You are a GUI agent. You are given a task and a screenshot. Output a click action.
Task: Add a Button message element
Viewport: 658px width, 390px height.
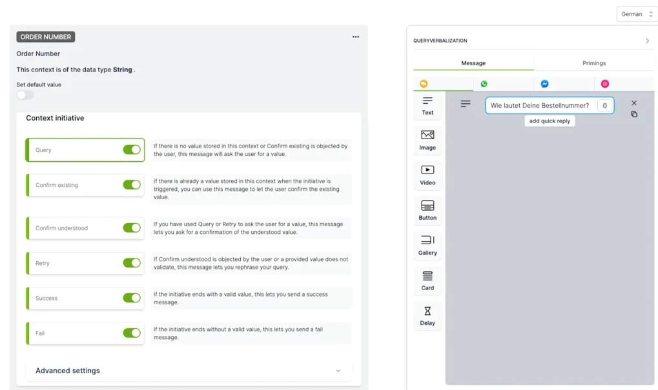coord(427,211)
